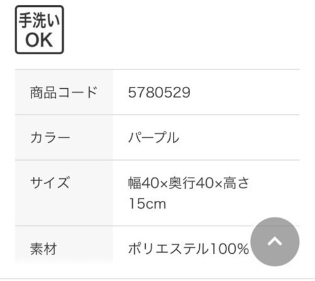The height and width of the screenshot is (281, 315).
Task: Tap the OK text inside the badge
Action: 39,40
